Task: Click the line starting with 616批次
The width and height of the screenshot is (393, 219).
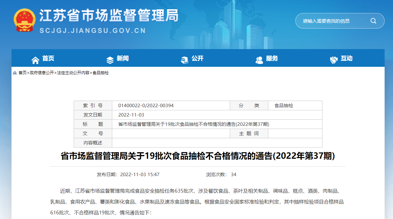Action: (101, 213)
